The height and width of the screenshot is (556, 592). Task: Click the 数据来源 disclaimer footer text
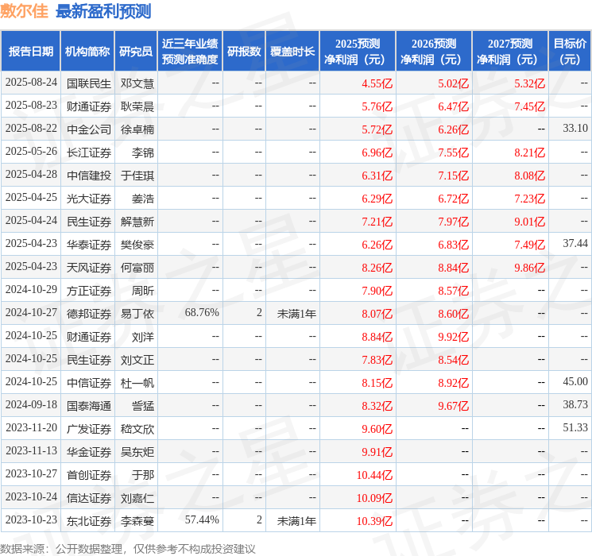(x=128, y=549)
